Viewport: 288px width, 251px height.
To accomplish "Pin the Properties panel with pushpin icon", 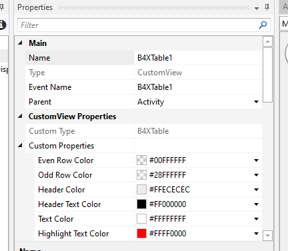I will tap(267, 7).
